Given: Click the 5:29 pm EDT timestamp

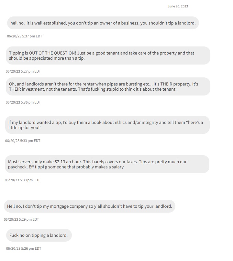Looking at the screenshot, I should (21, 219).
